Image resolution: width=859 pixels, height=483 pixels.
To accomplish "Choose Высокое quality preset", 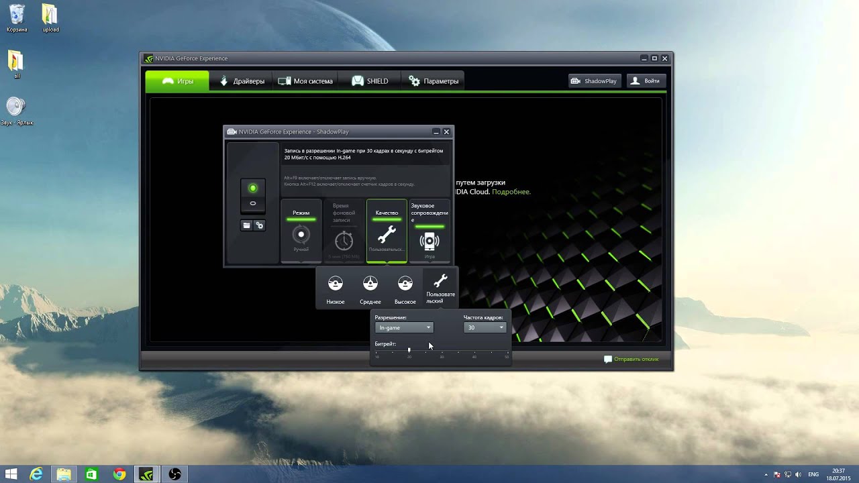I will (x=405, y=290).
